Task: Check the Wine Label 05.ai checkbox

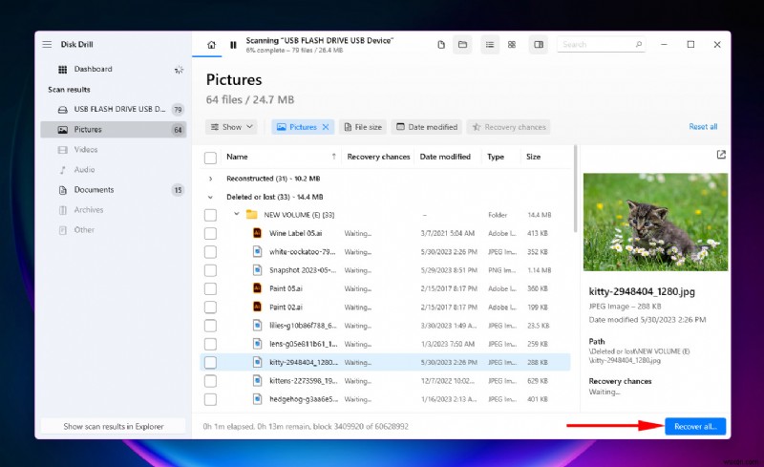Action: point(210,233)
